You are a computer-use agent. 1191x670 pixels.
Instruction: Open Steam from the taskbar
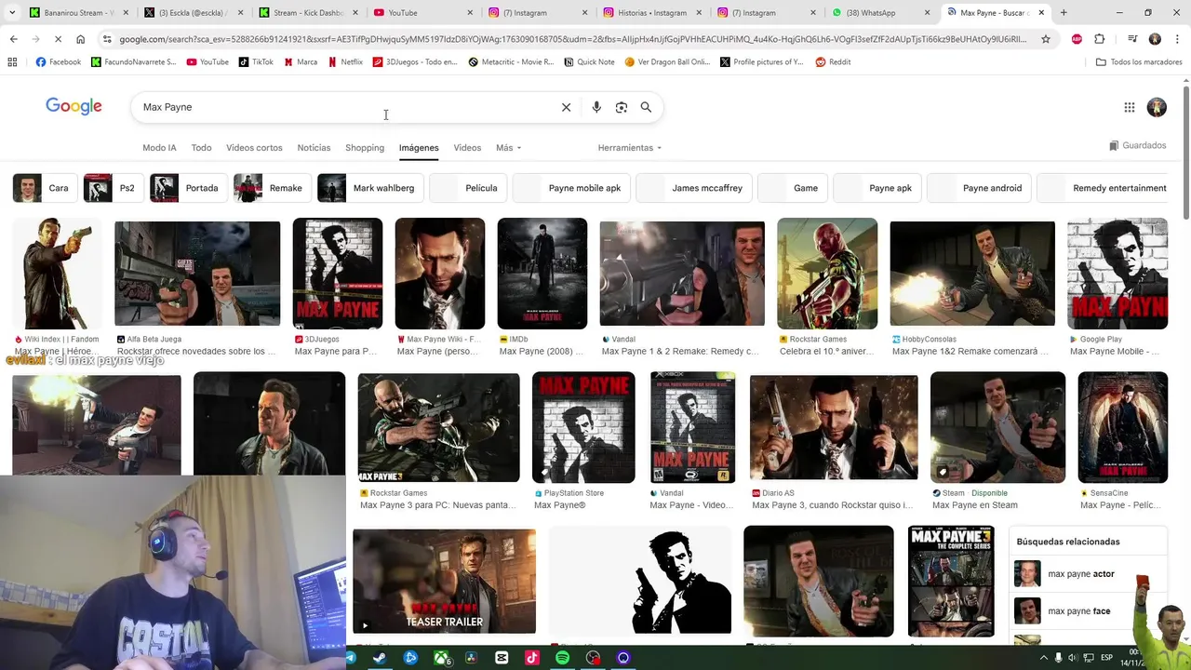380,658
